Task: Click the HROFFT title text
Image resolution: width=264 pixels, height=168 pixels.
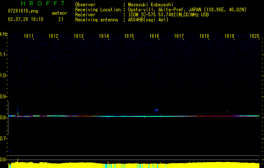Action: (43, 3)
